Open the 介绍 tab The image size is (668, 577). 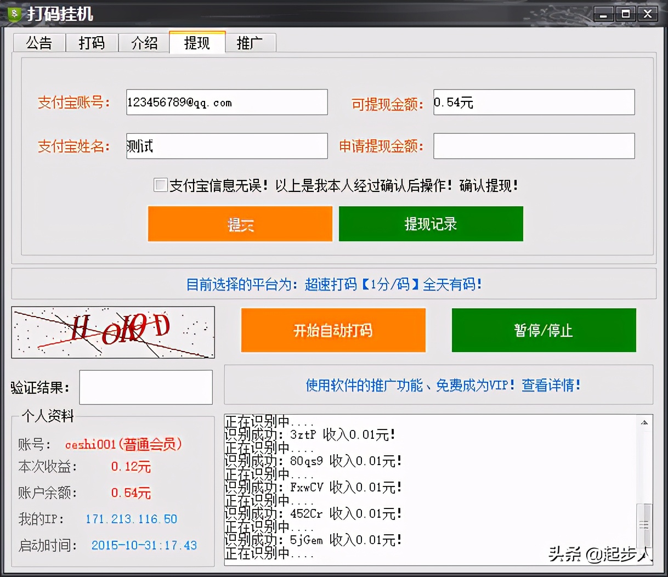coord(144,42)
